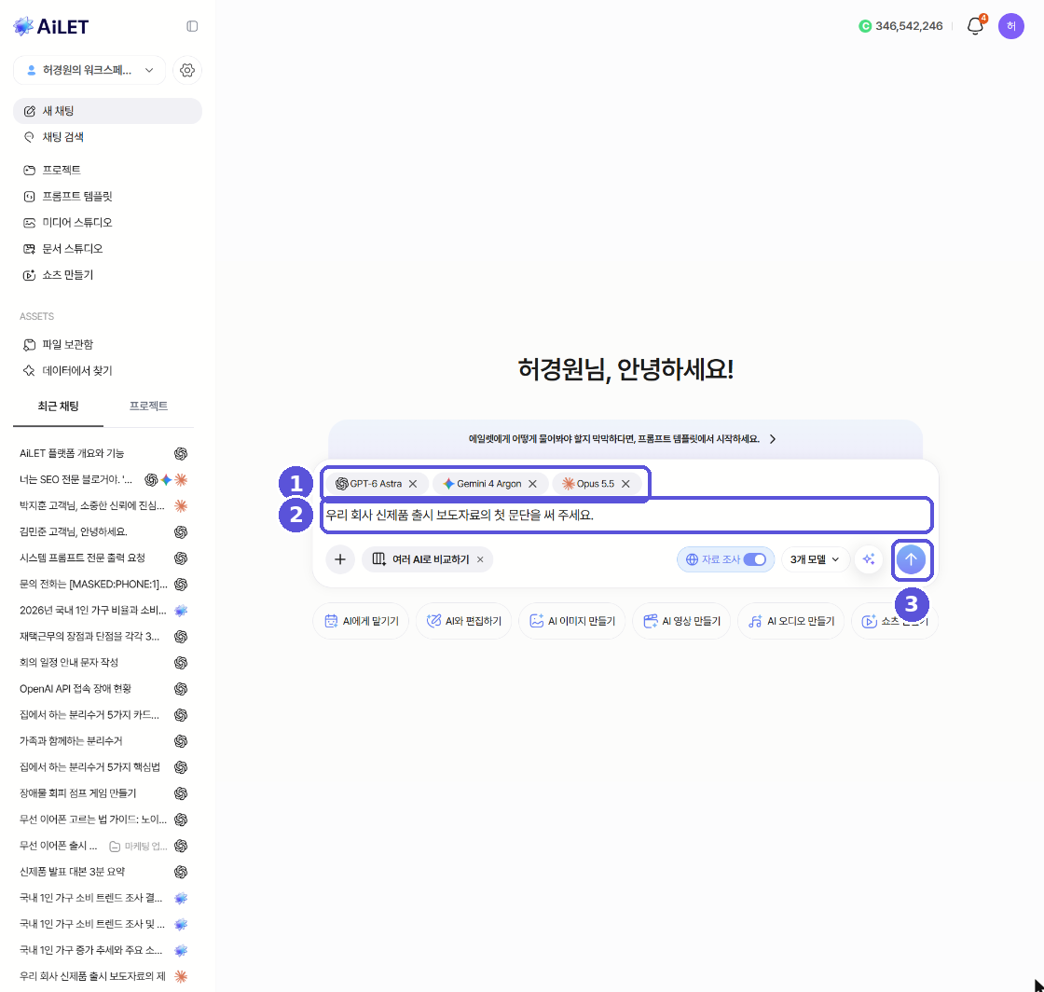This screenshot has height=992, width=1044.
Task: Switch to the 프로젝트 tab in chat list
Action: pyautogui.click(x=148, y=406)
